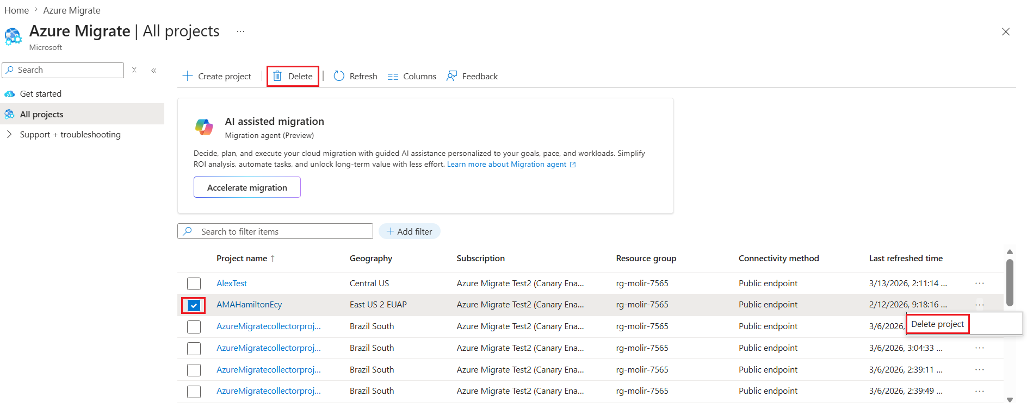1027x403 pixels.
Task: Click the 2/12/2026, 9:18:16 refreshed time
Action: [x=908, y=305]
